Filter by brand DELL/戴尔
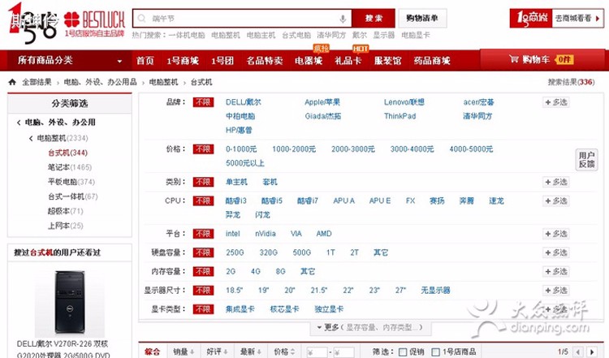 (x=244, y=102)
